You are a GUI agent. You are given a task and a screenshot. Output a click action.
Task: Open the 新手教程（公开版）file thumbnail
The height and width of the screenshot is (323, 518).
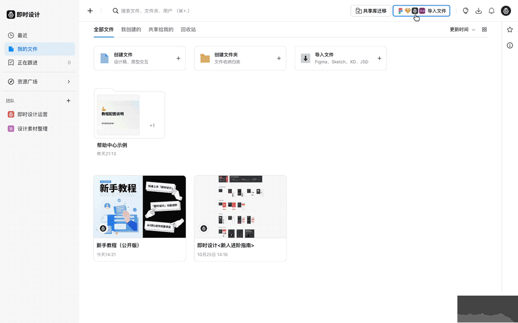139,207
